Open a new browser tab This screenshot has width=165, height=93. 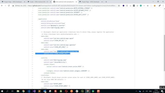106,2
